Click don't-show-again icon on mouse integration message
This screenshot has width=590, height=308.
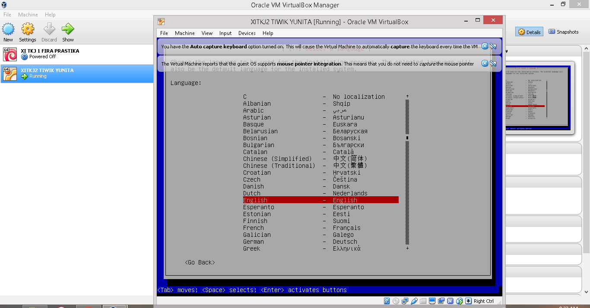493,63
